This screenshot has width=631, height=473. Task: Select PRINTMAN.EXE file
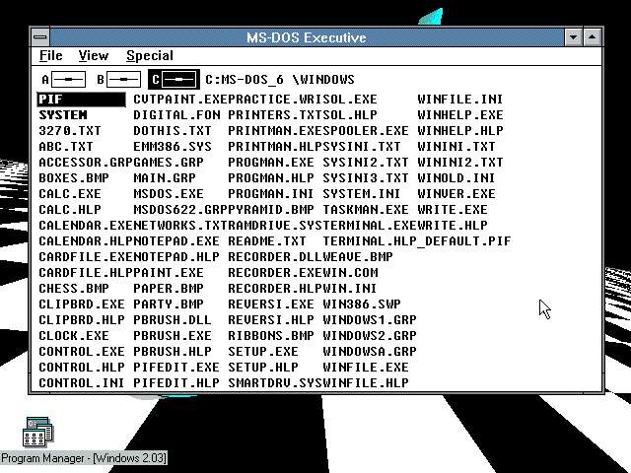tap(275, 131)
